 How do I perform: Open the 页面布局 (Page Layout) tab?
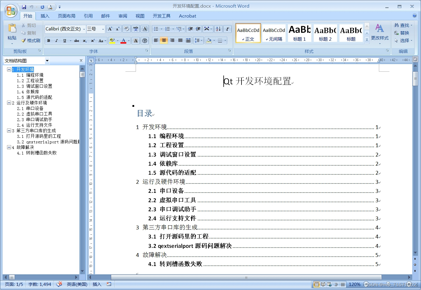coord(66,16)
